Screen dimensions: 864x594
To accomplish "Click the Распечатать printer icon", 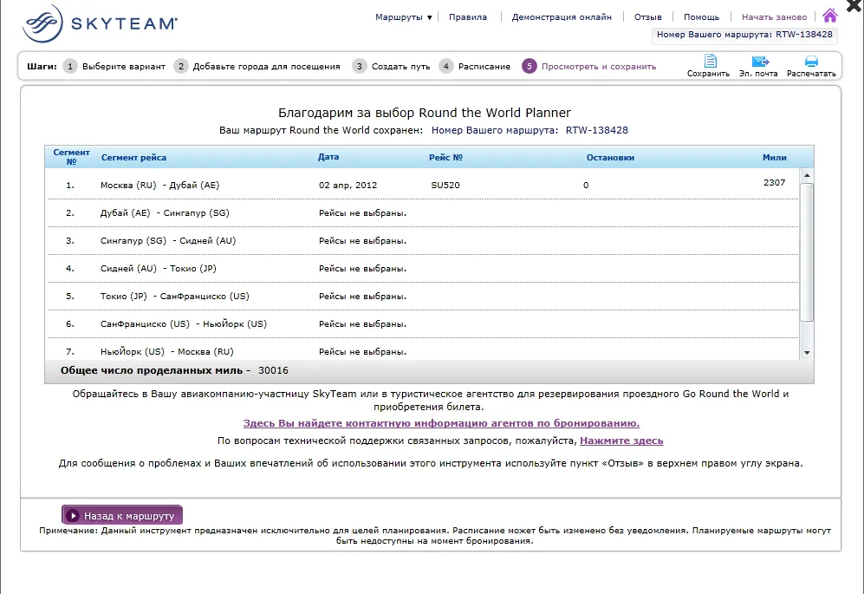I will pyautogui.click(x=811, y=62).
